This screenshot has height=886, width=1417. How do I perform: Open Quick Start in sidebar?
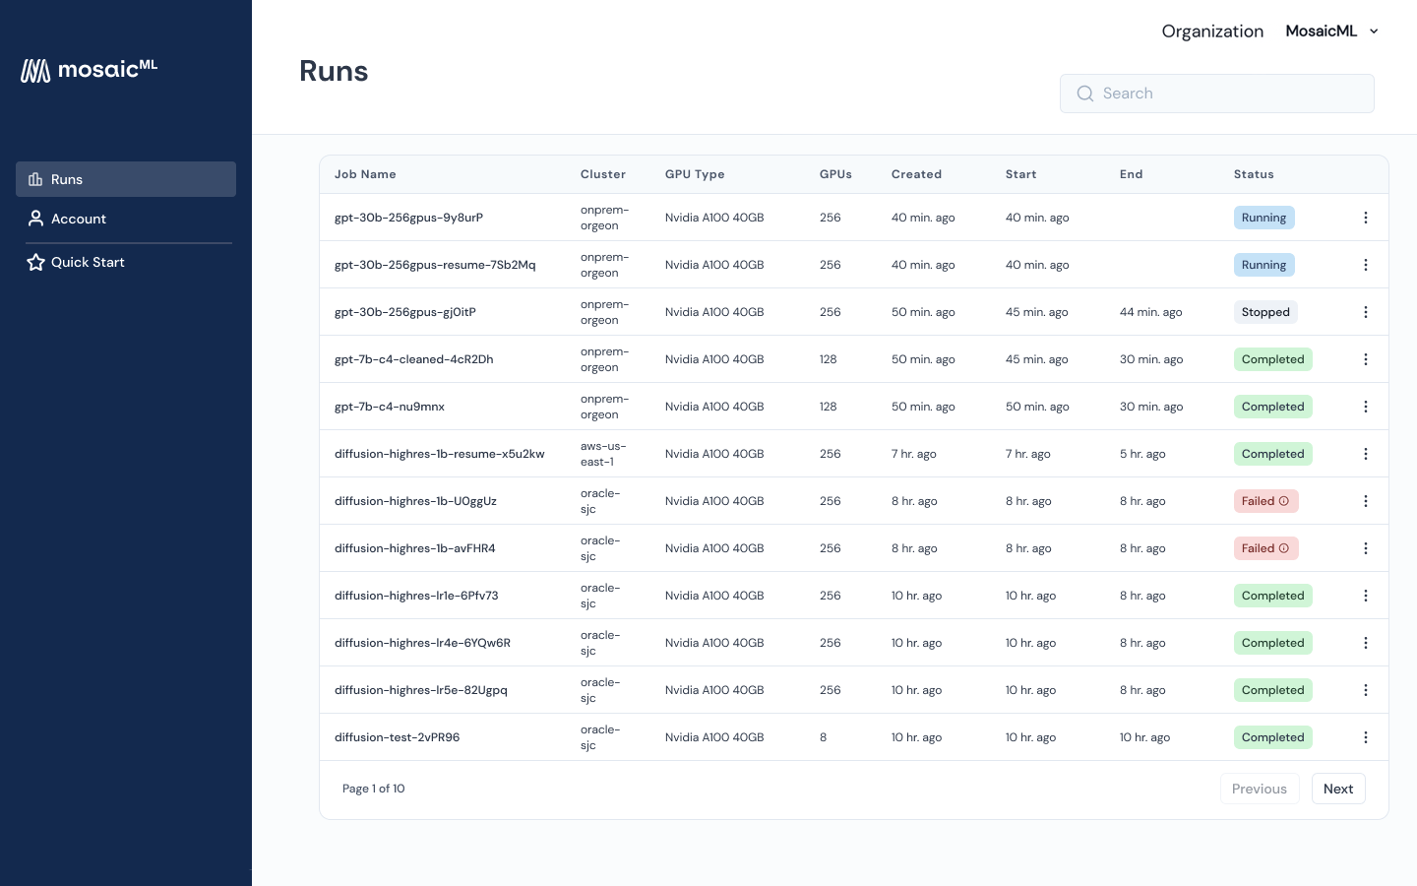[126, 262]
